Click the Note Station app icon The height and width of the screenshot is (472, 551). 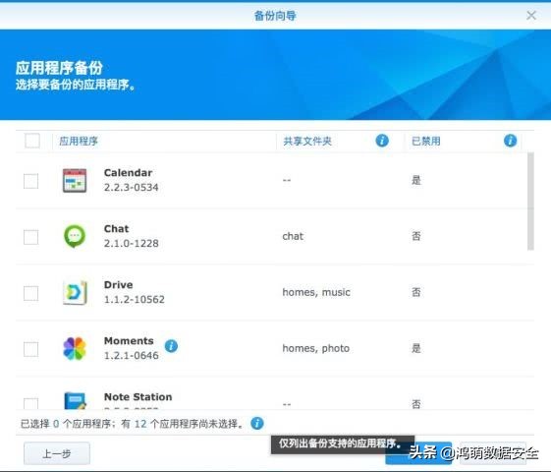click(x=75, y=400)
